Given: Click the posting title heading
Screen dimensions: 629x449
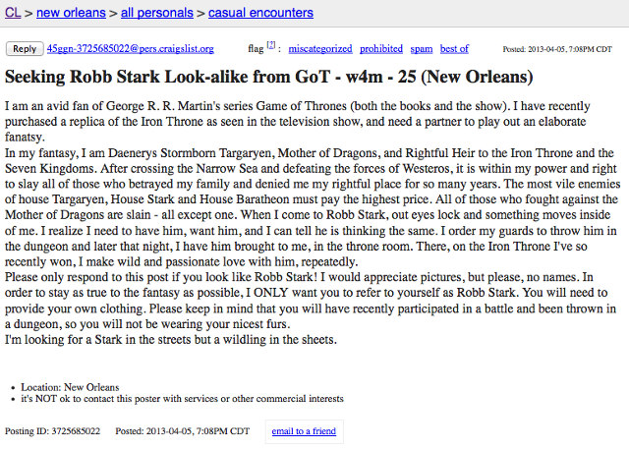Looking at the screenshot, I should [269, 76].
